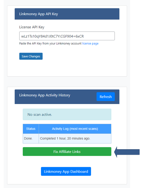Click the Paste the API Key help text
The height and width of the screenshot is (188, 143).
pos(59,43)
